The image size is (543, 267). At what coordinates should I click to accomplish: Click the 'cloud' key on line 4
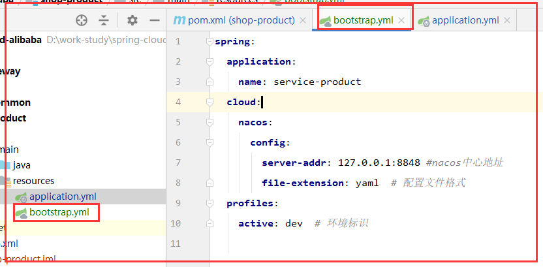pos(241,102)
